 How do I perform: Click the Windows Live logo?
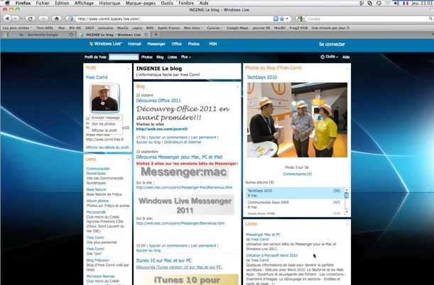point(105,44)
